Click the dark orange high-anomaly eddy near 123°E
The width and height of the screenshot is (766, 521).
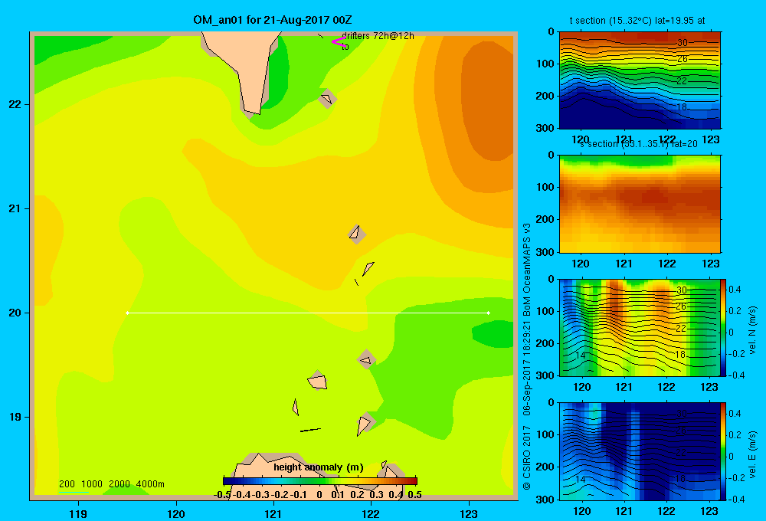(x=489, y=100)
